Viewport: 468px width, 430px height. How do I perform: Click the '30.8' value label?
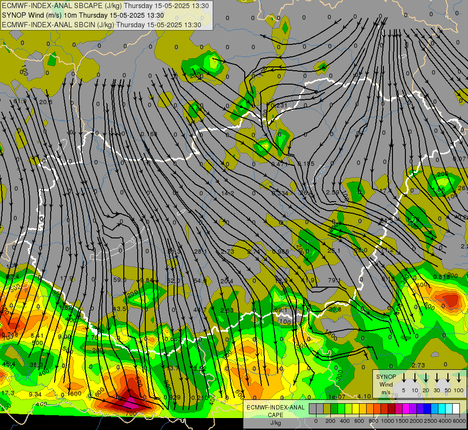tap(335, 310)
